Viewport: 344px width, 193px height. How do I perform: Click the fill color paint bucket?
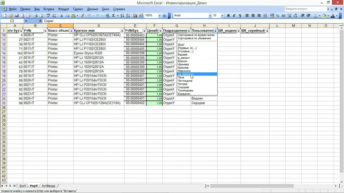pos(324,16)
